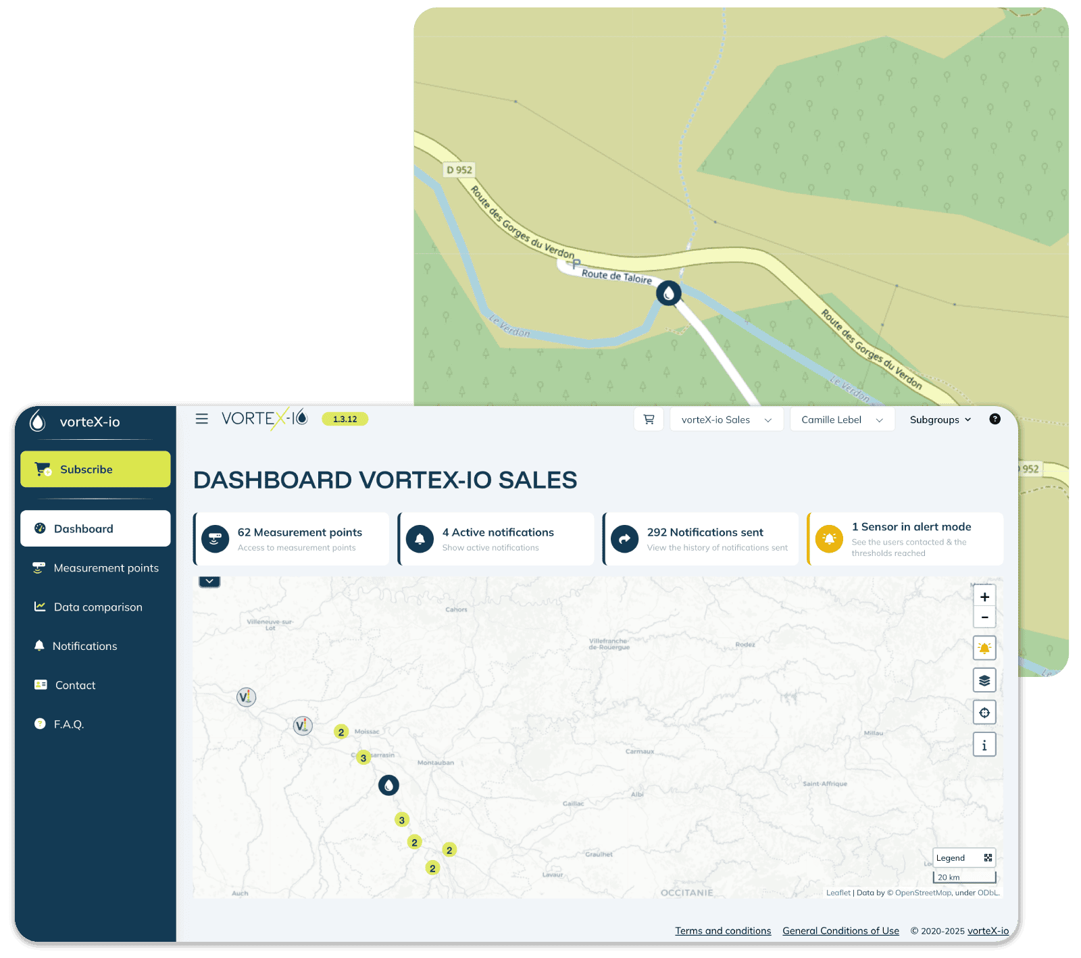Viewport: 1081px width, 958px height.
Task: Expand the Subgroups dropdown
Action: 940,420
